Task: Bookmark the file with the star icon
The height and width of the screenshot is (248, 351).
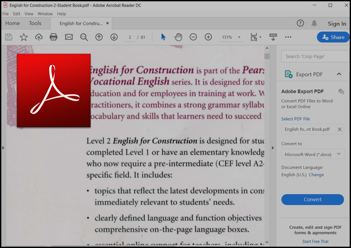Action: [24, 37]
